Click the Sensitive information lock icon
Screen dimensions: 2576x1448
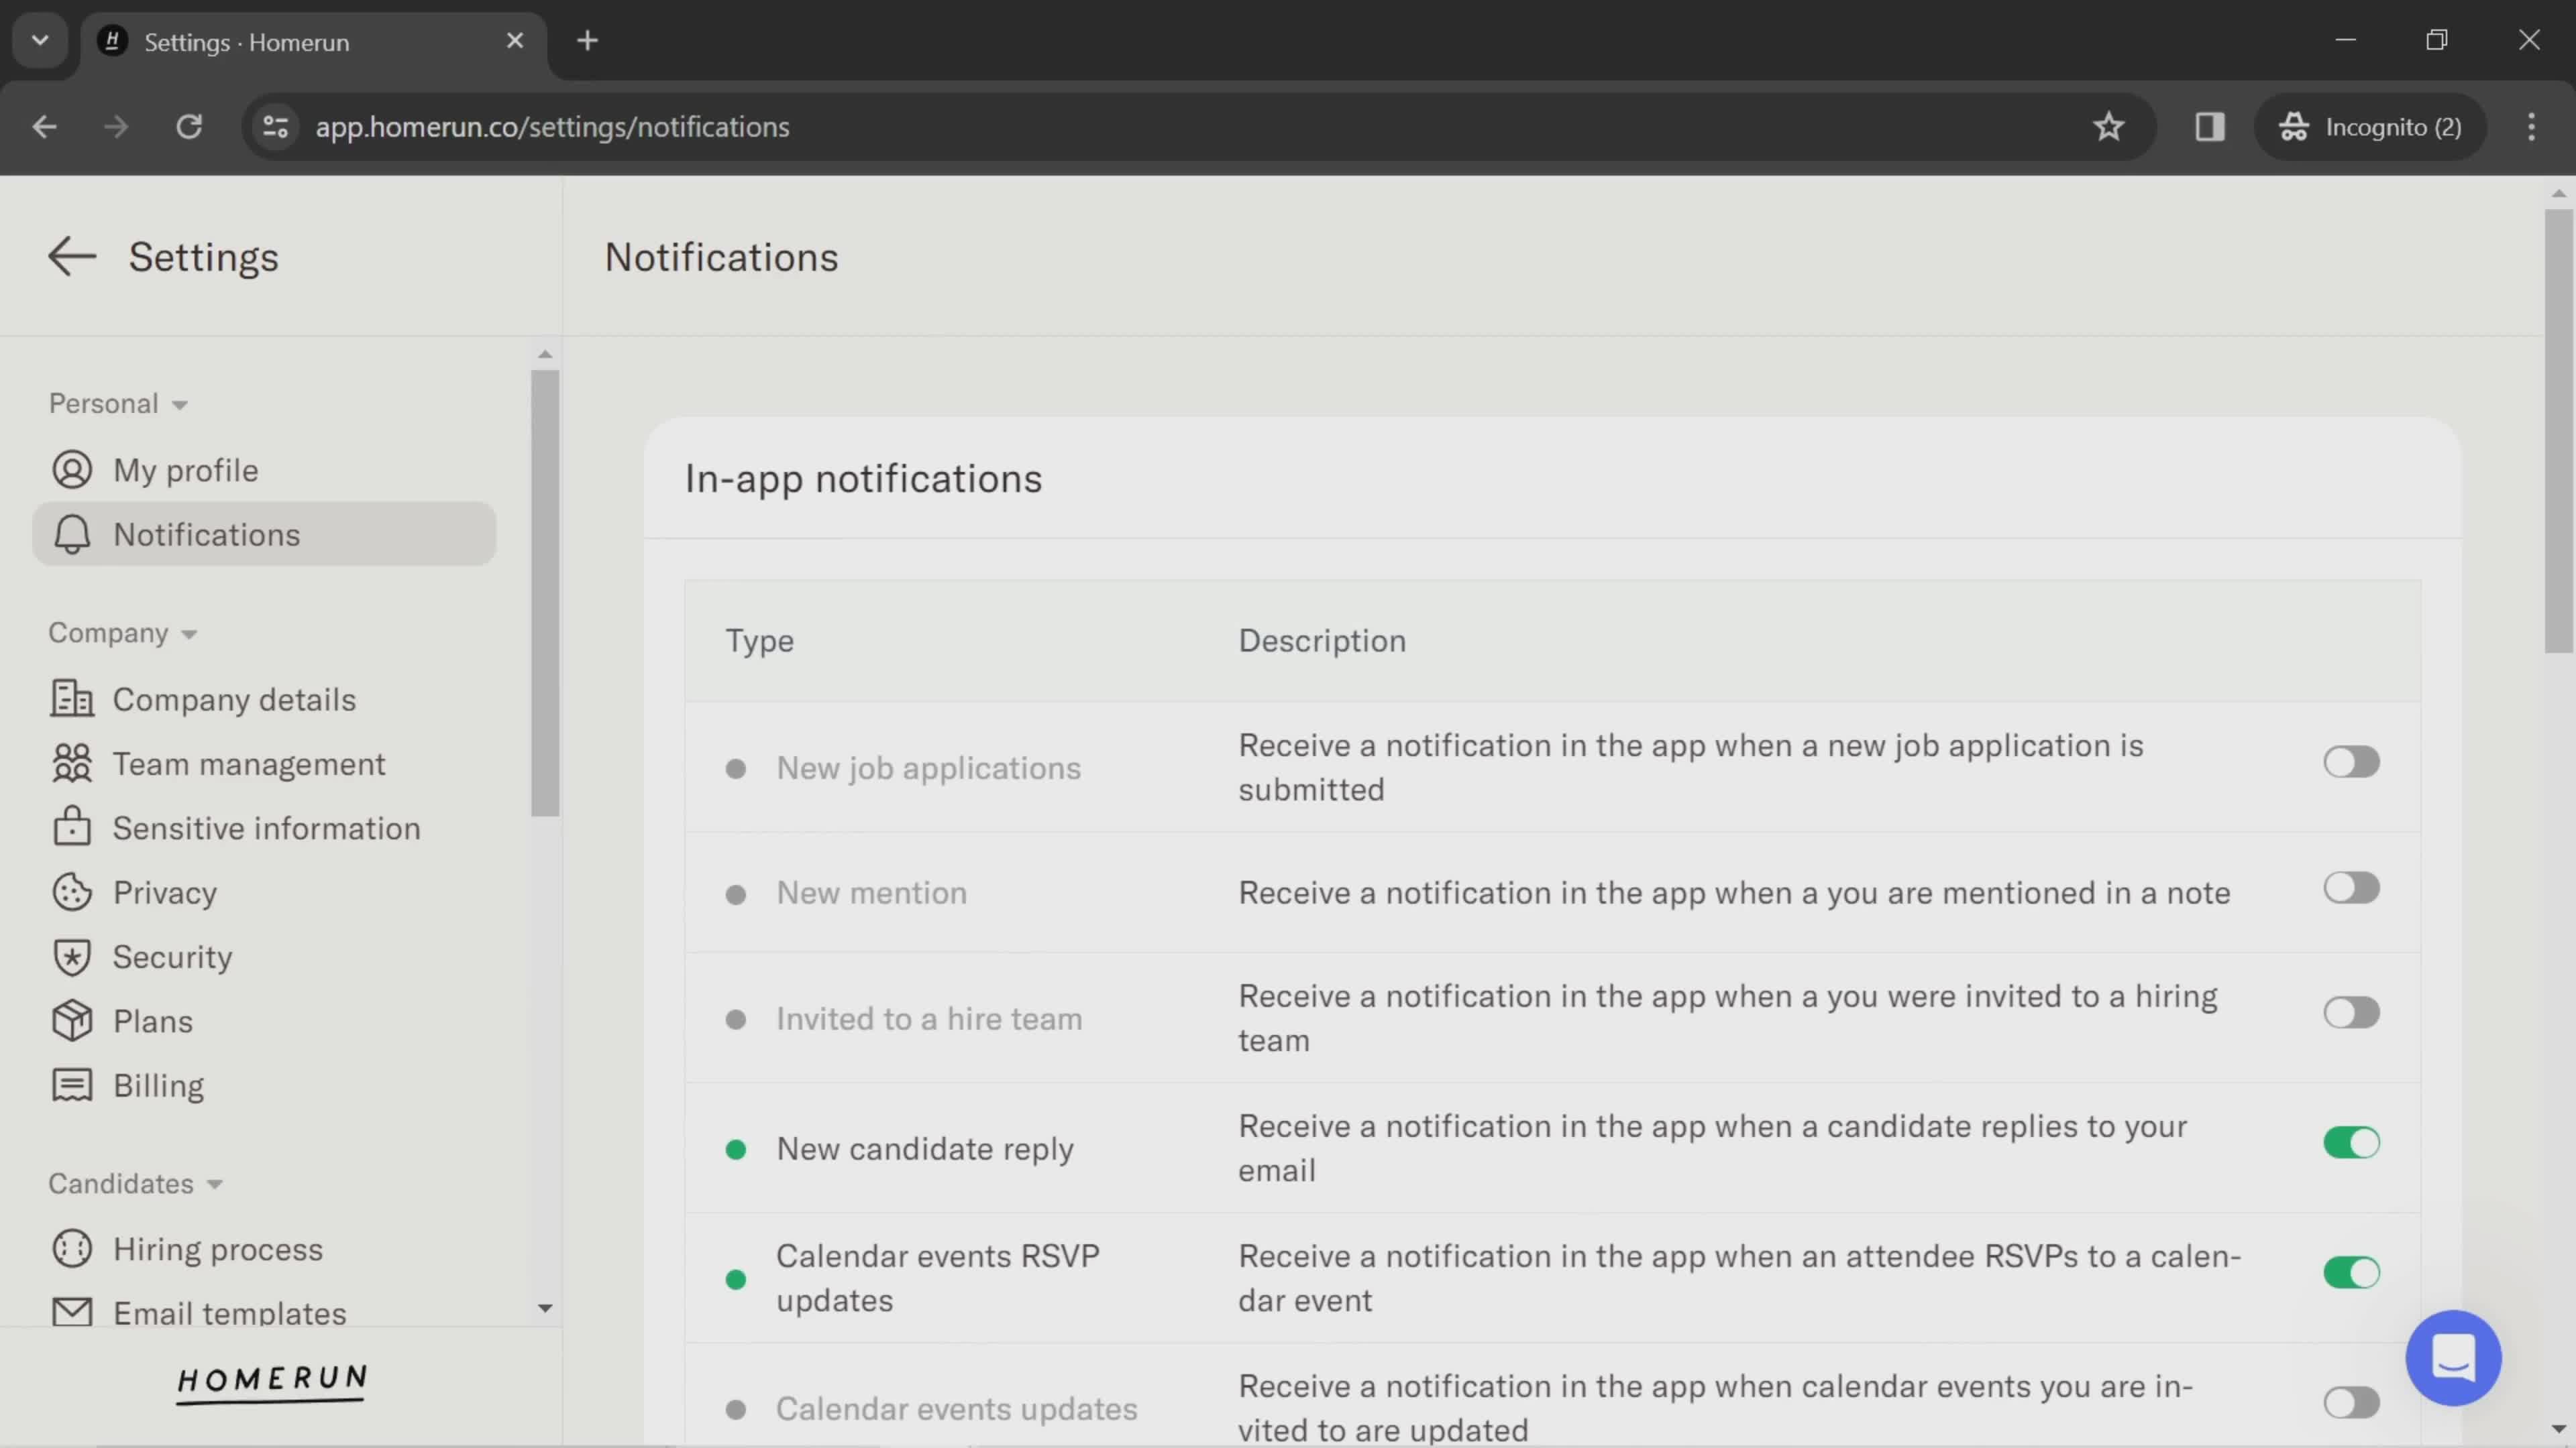pyautogui.click(x=70, y=827)
